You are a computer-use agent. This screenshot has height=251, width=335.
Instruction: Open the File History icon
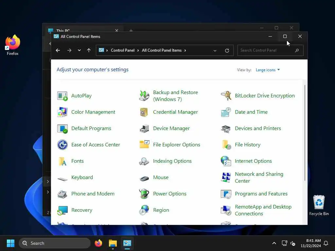click(226, 145)
